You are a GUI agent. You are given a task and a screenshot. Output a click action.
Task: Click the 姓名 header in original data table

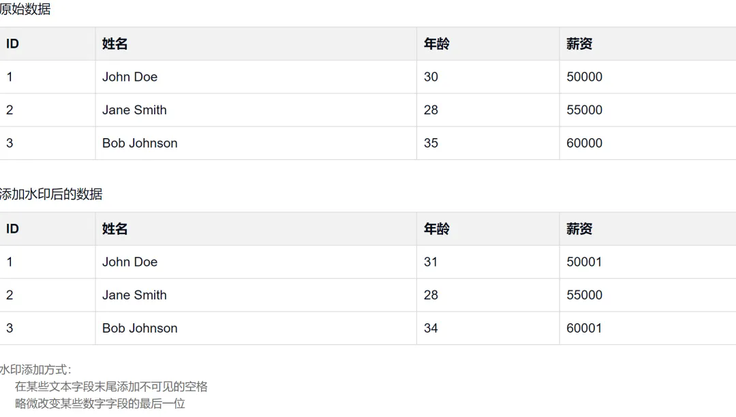pos(114,44)
